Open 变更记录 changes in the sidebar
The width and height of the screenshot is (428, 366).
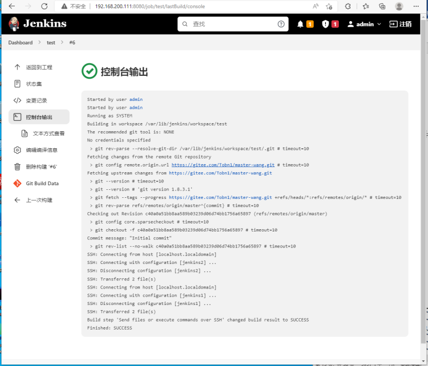tap(39, 100)
